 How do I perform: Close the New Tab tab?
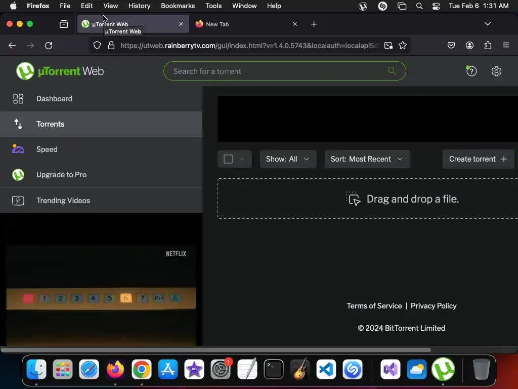295,24
